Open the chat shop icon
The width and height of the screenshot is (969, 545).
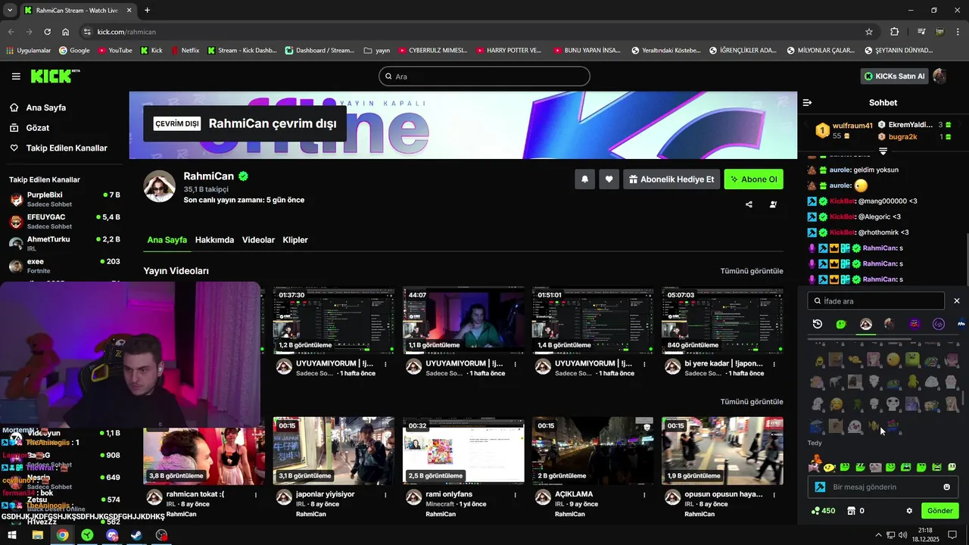(x=851, y=511)
